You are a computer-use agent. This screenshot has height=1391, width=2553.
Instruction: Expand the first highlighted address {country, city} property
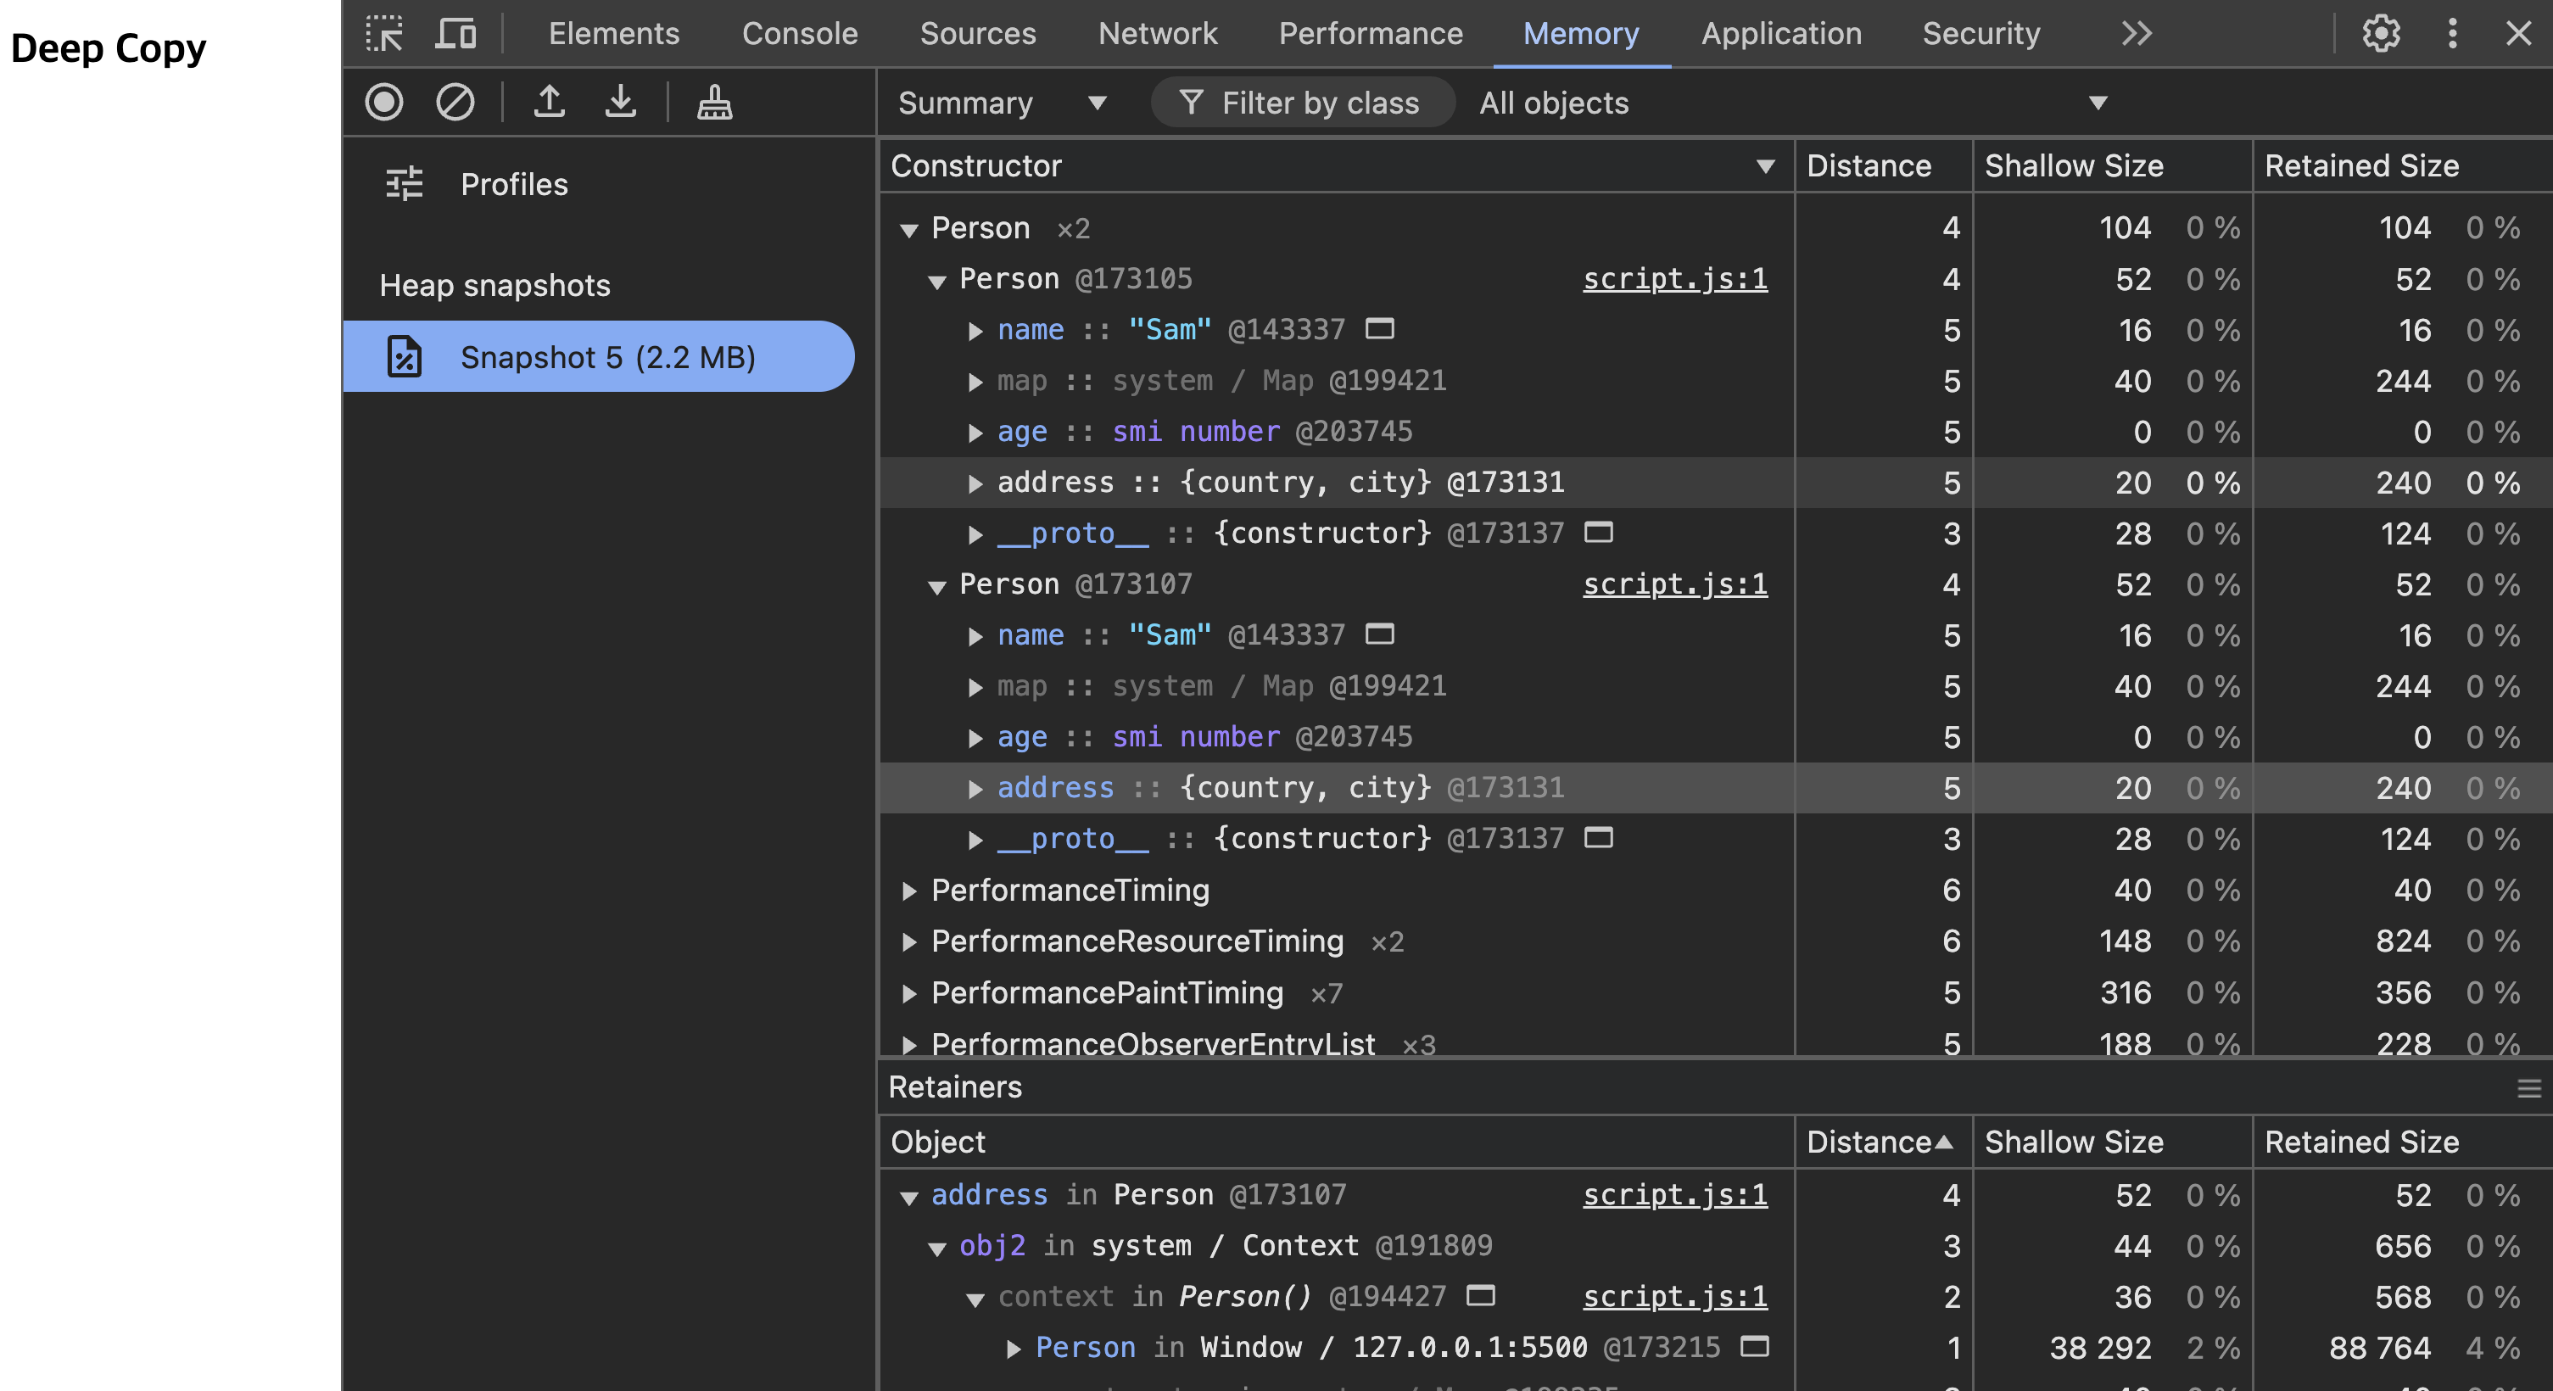pos(975,483)
